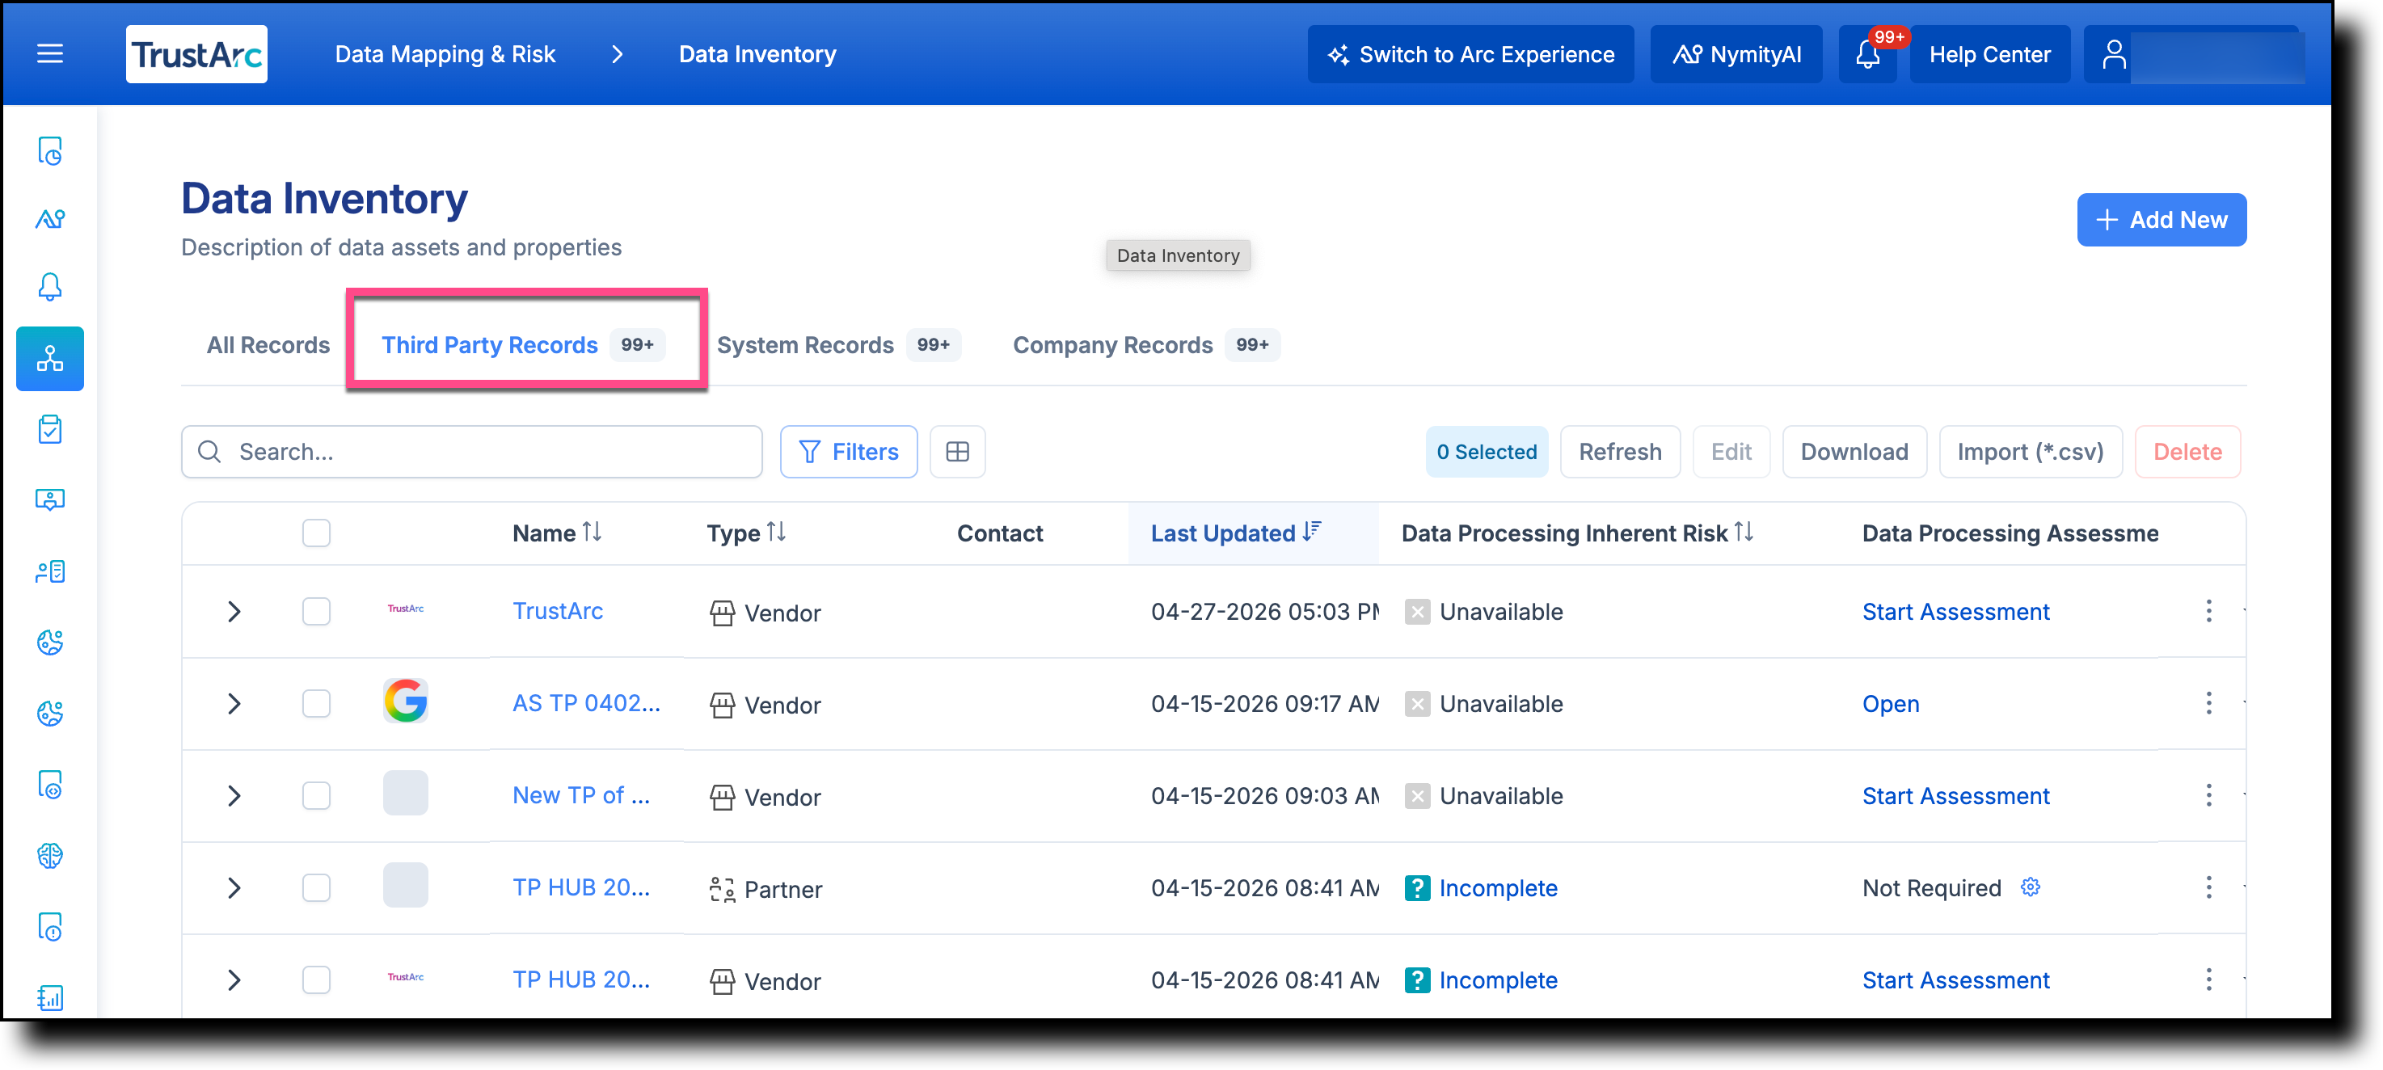
Task: Click the Data Inventory breadcrumb
Action: click(x=757, y=53)
